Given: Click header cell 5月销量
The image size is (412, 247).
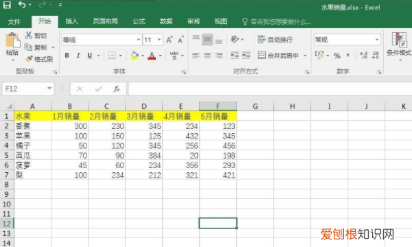Looking at the screenshot, I should pyautogui.click(x=218, y=116).
